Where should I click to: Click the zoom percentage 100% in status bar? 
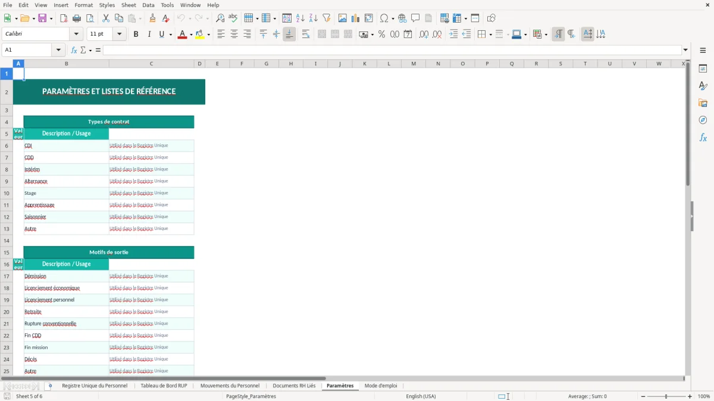[704, 396]
